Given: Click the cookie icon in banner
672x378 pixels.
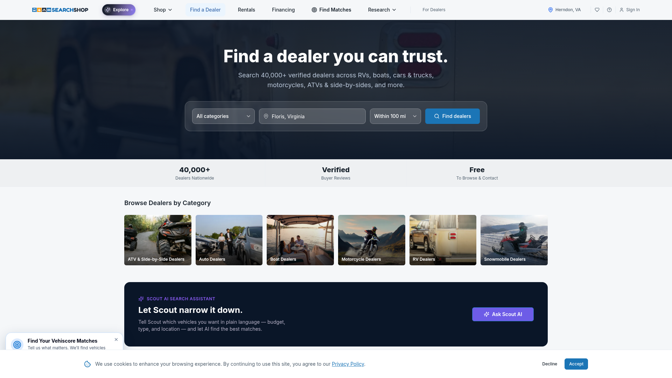Looking at the screenshot, I should click(x=87, y=364).
